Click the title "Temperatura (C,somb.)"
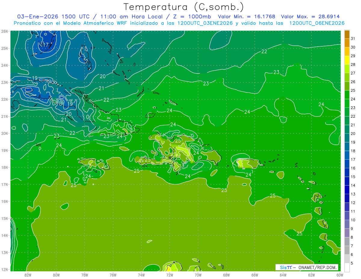 [184, 7]
